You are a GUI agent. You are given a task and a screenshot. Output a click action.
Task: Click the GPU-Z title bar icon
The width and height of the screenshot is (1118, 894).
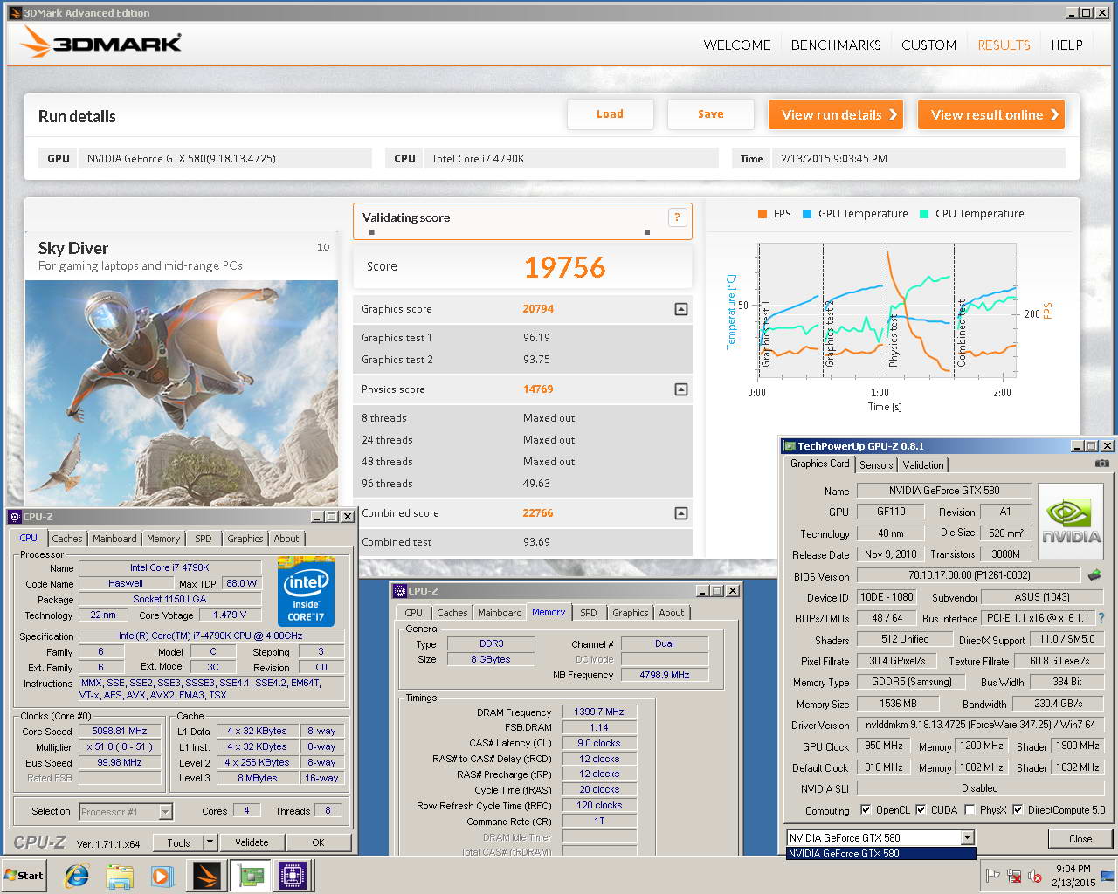[789, 446]
